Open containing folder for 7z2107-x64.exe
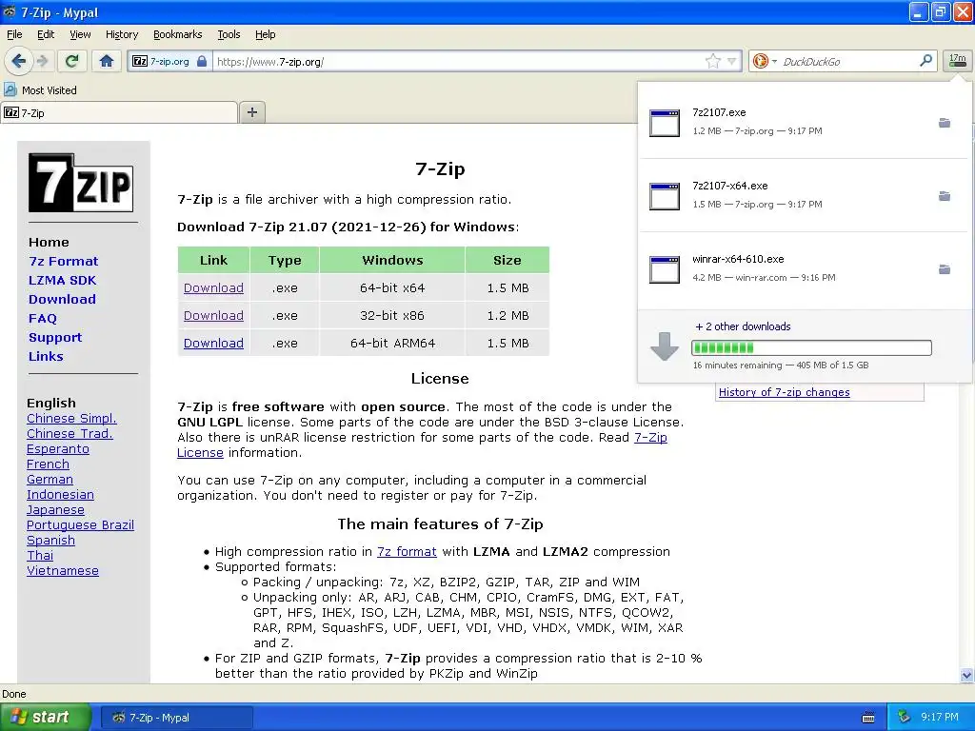975x731 pixels. click(x=944, y=196)
